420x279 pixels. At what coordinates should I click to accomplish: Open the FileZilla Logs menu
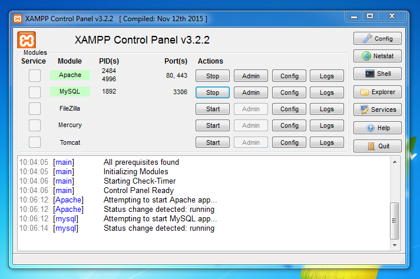tap(327, 109)
